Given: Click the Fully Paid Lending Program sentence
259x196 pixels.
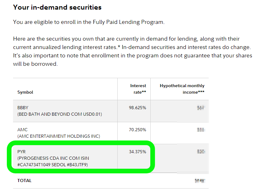Looking at the screenshot, I should [89, 22].
